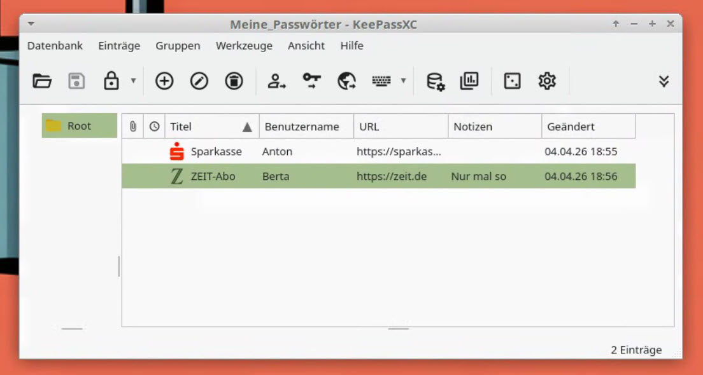Sort entries by Geändert column header
The image size is (703, 375).
587,126
